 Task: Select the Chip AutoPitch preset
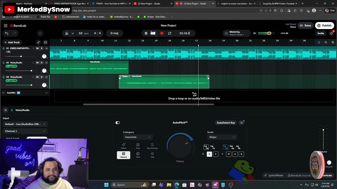pos(152,155)
